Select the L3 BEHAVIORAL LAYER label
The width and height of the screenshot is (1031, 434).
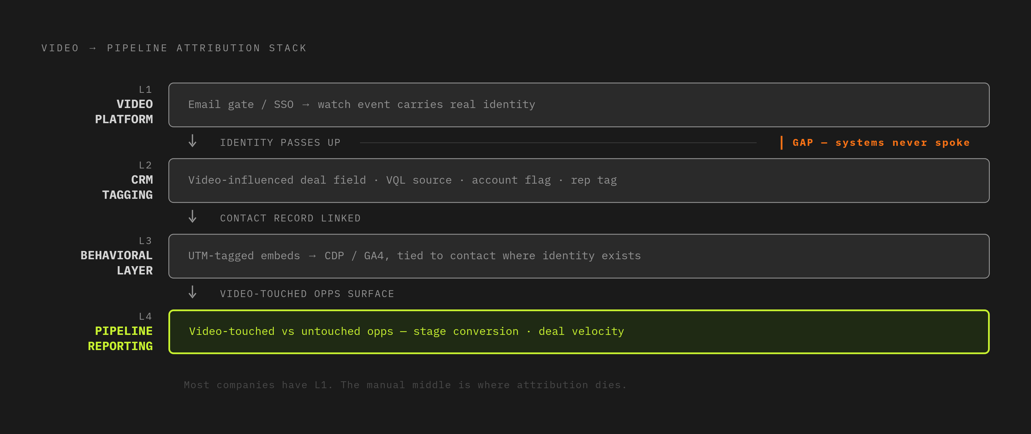117,256
